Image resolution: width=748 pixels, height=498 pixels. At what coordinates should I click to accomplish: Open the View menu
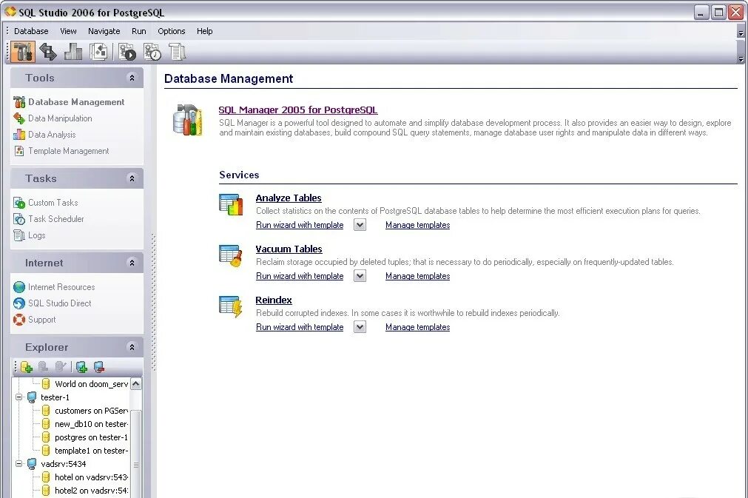[68, 31]
